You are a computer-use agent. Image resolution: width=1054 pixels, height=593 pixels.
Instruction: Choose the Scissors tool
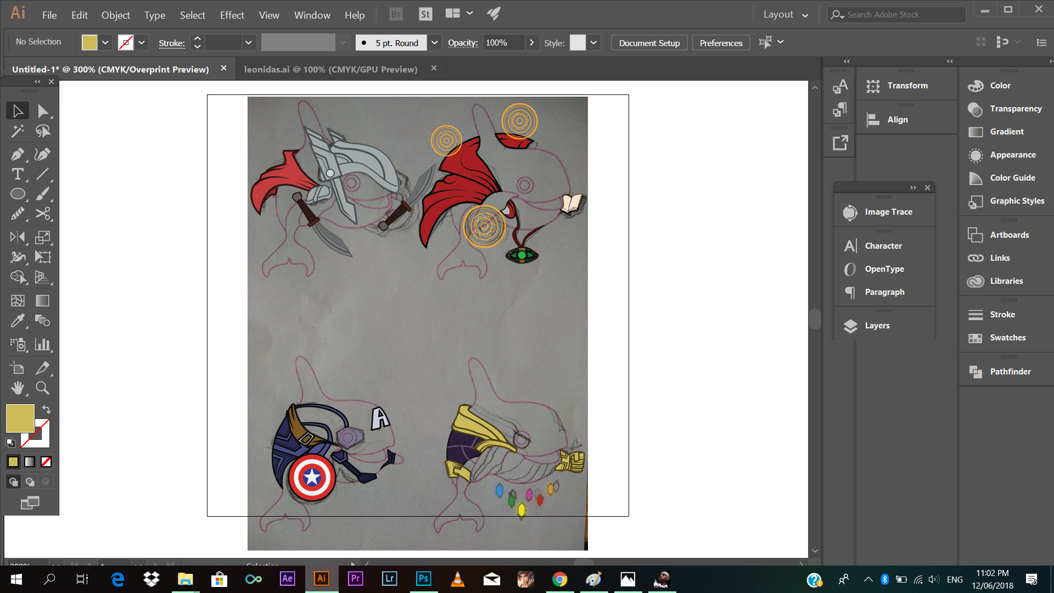pyautogui.click(x=43, y=214)
